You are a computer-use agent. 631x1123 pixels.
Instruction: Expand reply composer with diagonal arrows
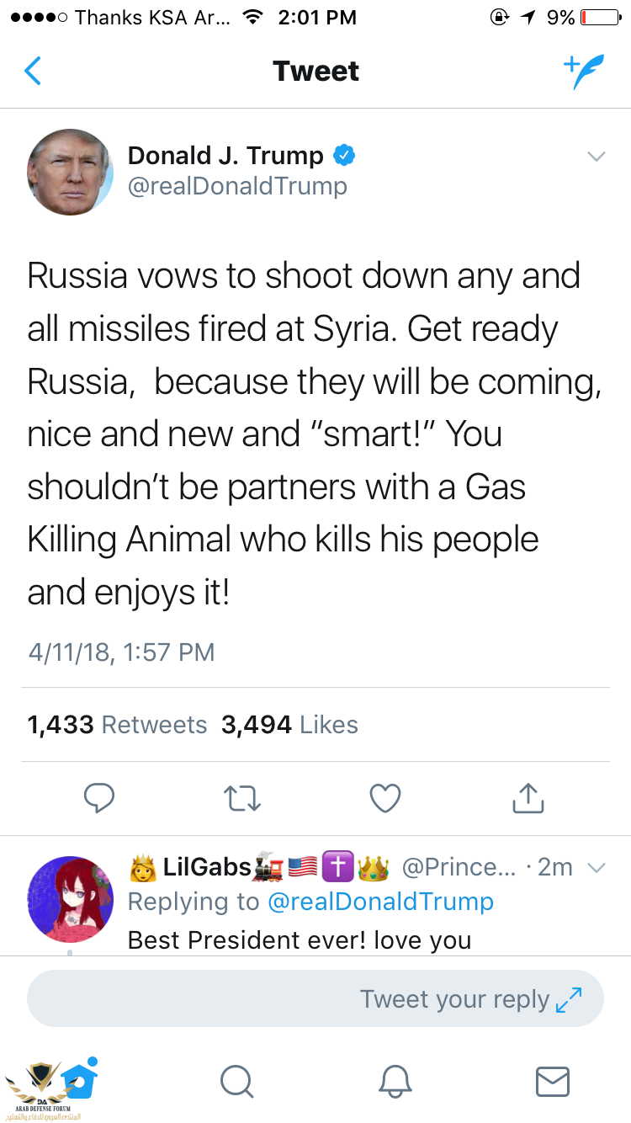coord(569,999)
